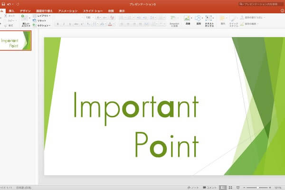Switch to the スライドショー Slide Show tab
The width and height of the screenshot is (285, 190).
click(93, 11)
